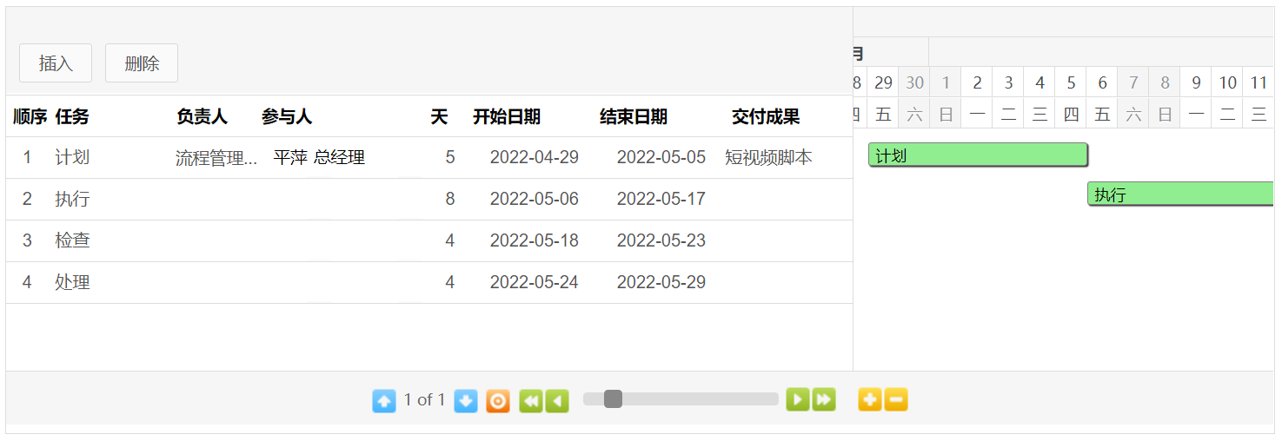Click the gray timeline slider handle

point(613,398)
